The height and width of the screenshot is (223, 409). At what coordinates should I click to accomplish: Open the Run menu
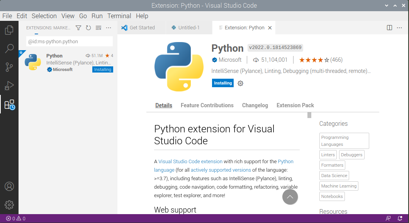tap(97, 16)
